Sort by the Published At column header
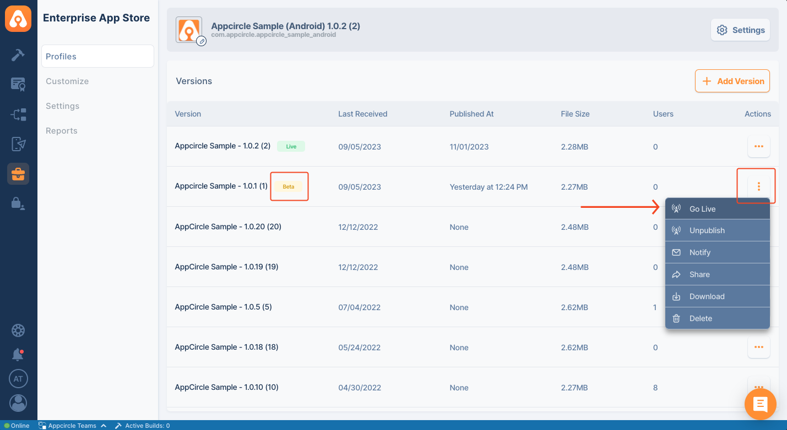This screenshot has width=787, height=430. (x=471, y=114)
